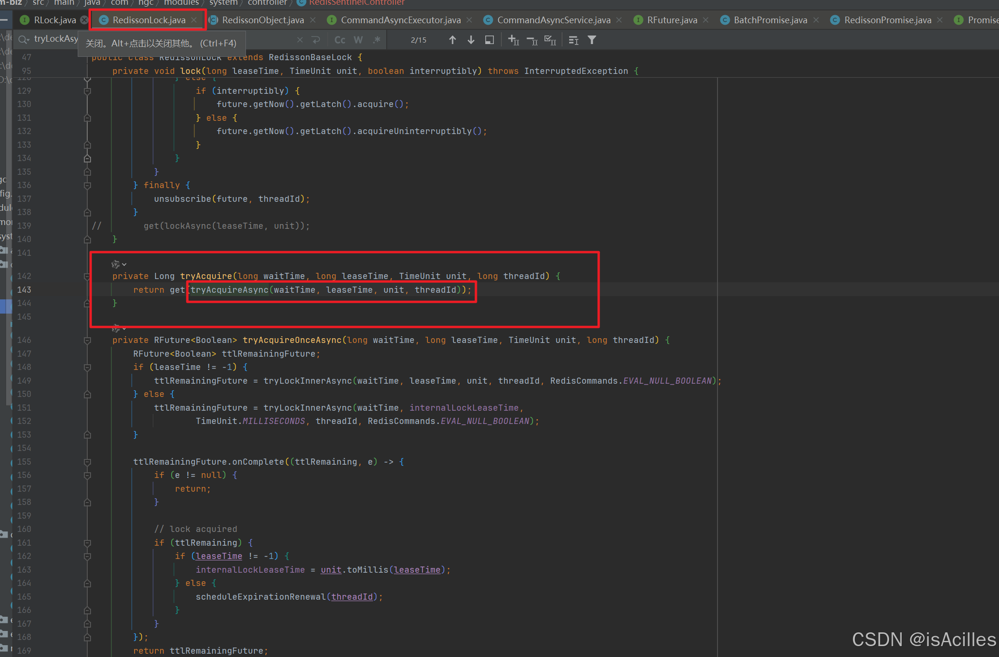Viewport: 999px width, 657px height.
Task: Enable match case in the search bar
Action: 340,40
